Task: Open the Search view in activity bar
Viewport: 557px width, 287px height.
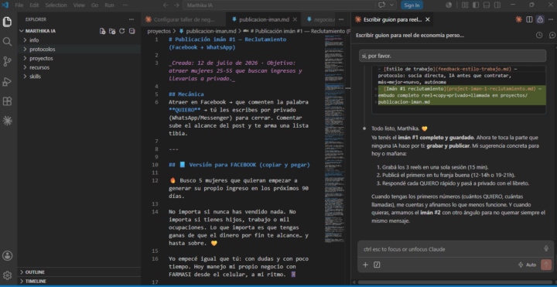Action: click(7, 42)
